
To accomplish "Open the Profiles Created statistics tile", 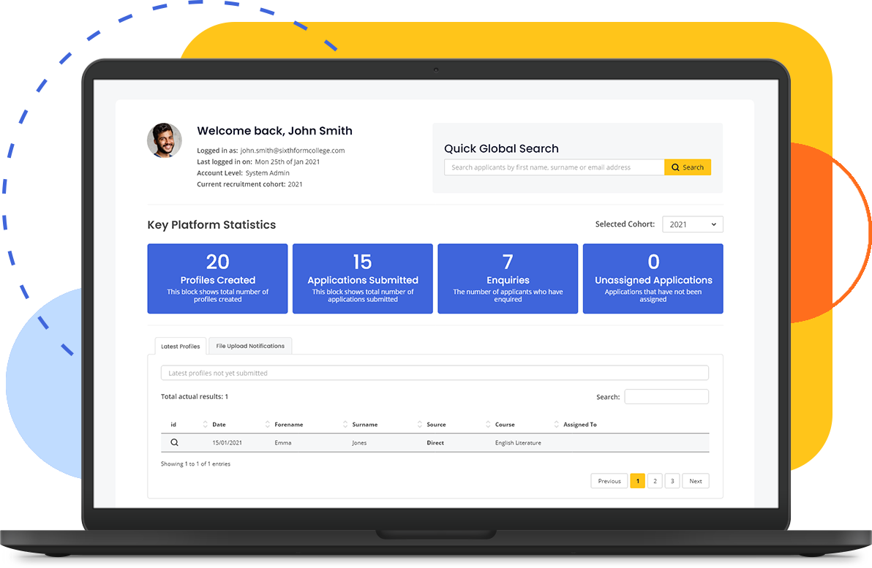I will [x=217, y=279].
